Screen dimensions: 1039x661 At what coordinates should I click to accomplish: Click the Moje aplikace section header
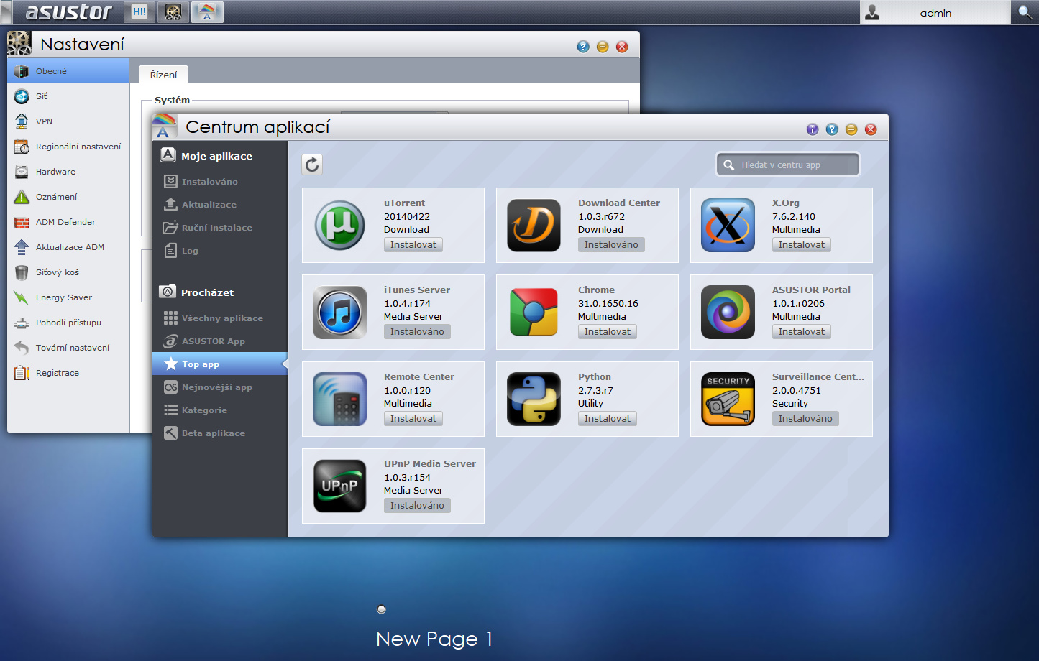click(206, 156)
